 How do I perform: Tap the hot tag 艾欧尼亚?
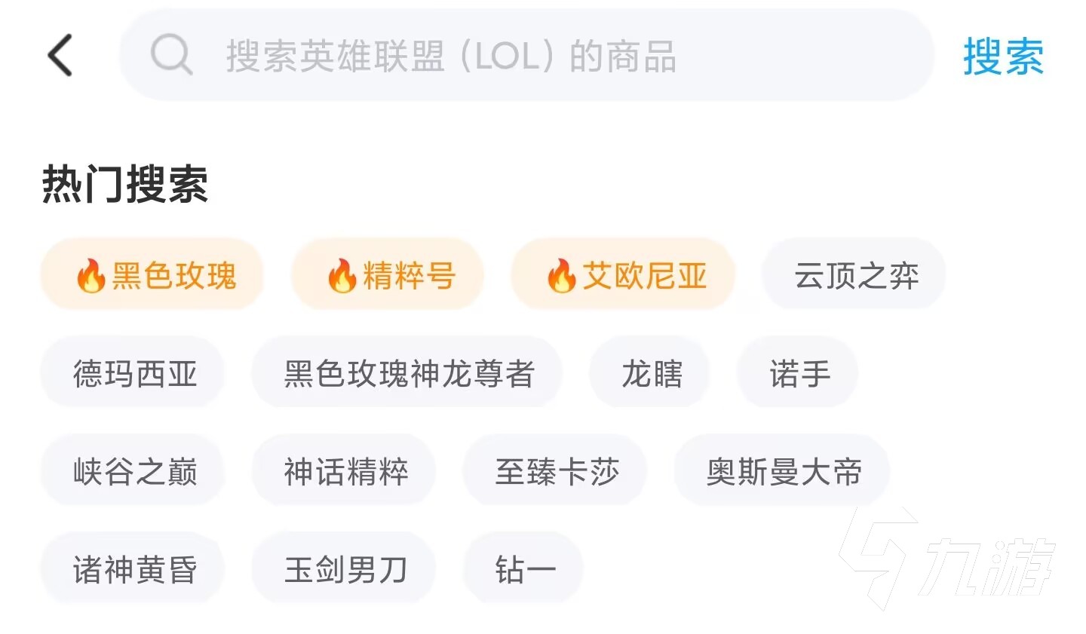point(623,275)
